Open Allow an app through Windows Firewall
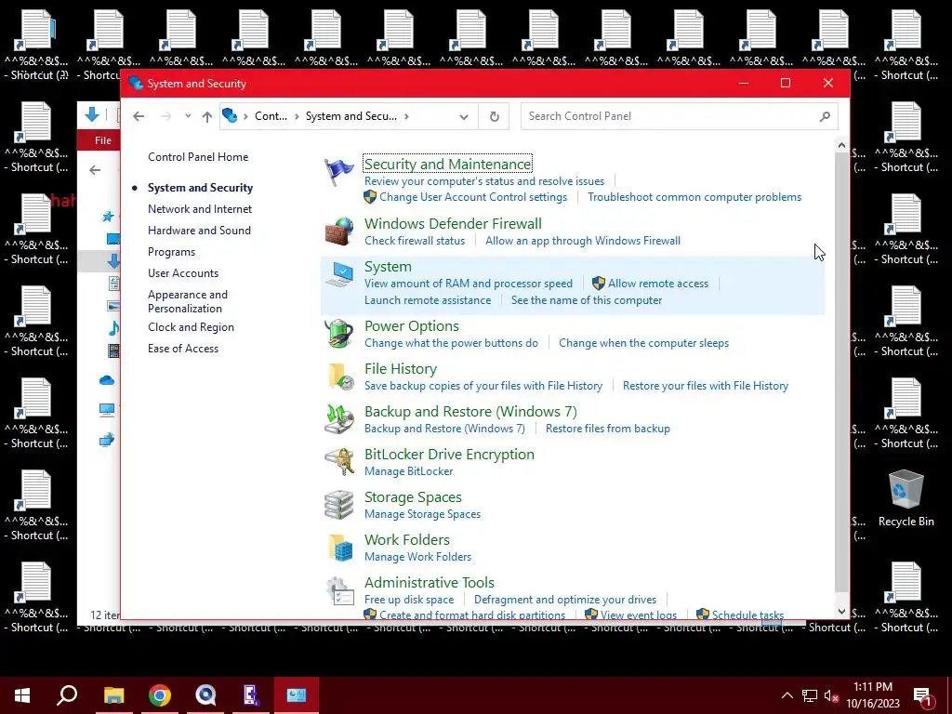952x714 pixels. pyautogui.click(x=583, y=241)
